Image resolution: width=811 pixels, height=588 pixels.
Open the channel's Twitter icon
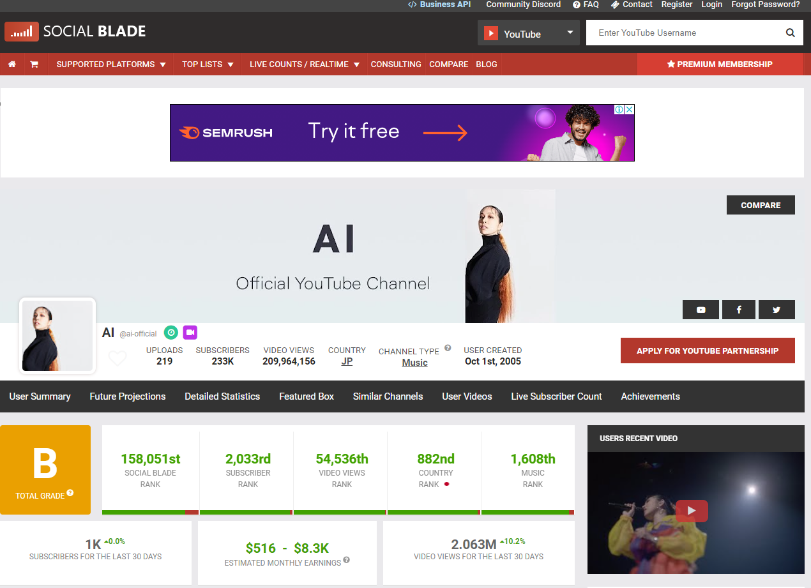point(777,310)
